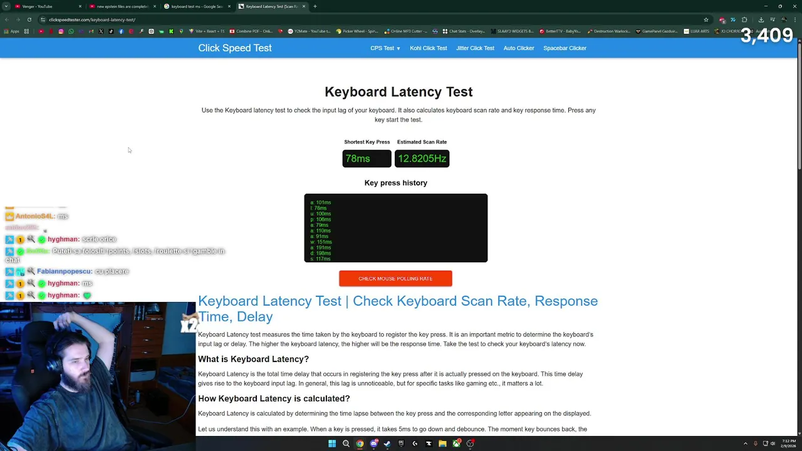Screen dimensions: 802x451
Task: Open Picker Wheel bookmark
Action: click(357, 31)
